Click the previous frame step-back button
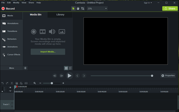Screen dimensions: 179x112 tap(55, 76)
